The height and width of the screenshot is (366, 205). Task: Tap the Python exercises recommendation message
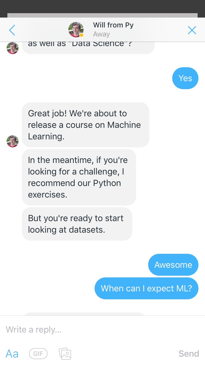(x=79, y=177)
